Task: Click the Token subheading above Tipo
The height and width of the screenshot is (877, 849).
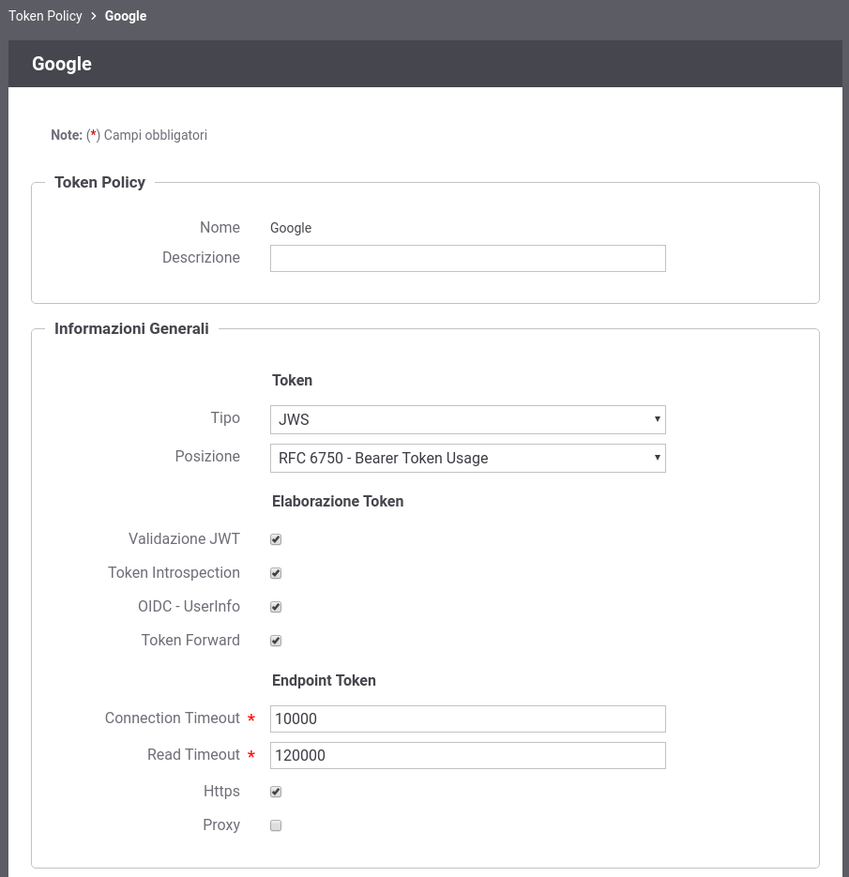Action: (292, 380)
